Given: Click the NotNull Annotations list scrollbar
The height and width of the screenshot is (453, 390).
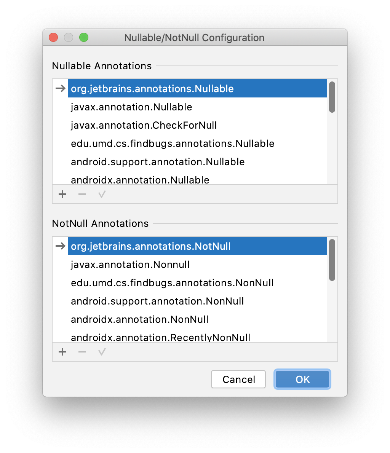Looking at the screenshot, I should [x=332, y=260].
